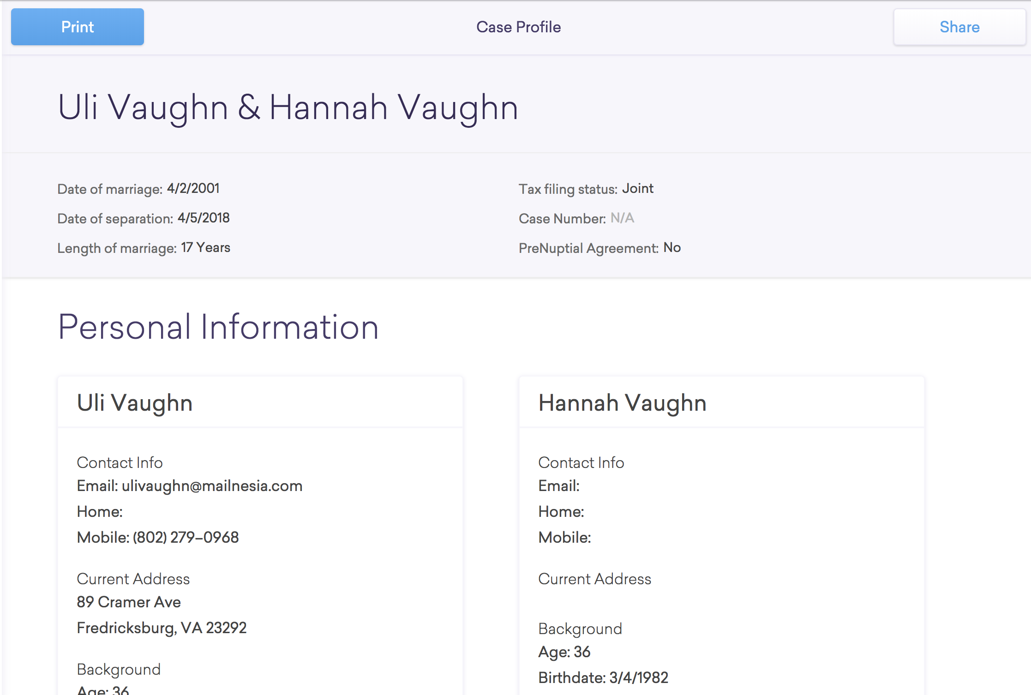Select the Case Profile page title

519,27
